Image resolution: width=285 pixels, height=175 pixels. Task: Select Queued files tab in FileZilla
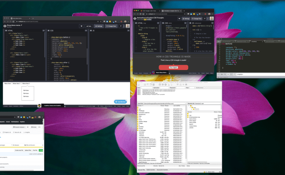tap(142, 170)
